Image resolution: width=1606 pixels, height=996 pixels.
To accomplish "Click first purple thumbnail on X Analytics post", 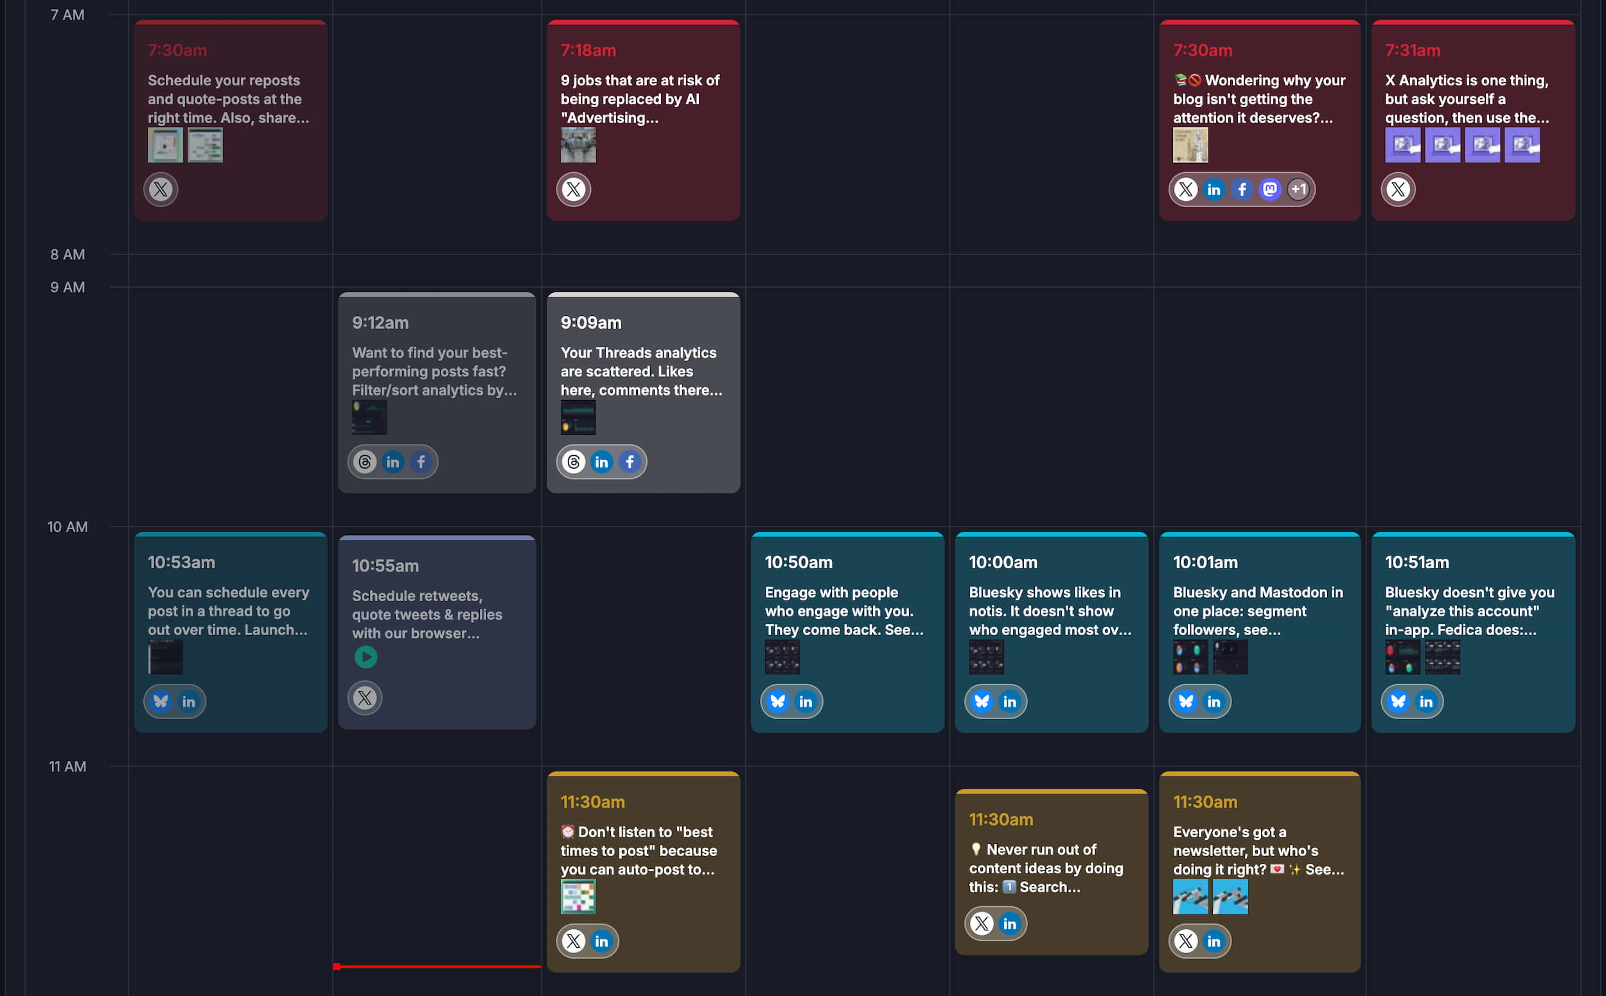I will [1402, 145].
